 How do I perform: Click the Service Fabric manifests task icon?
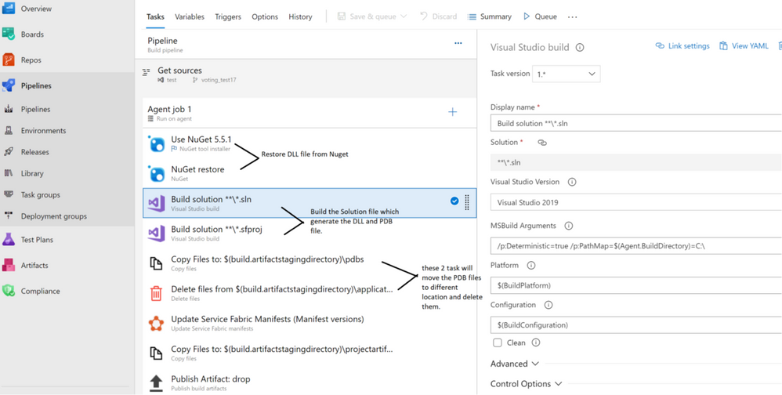[x=156, y=323]
